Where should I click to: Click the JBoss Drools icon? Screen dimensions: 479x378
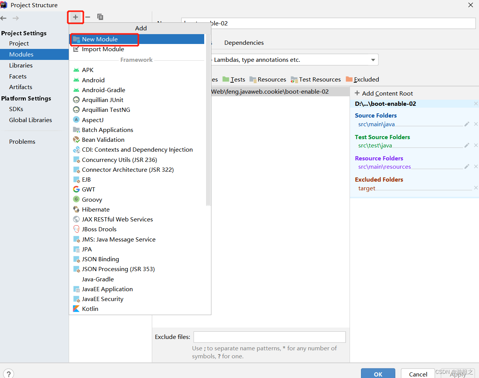(76, 229)
